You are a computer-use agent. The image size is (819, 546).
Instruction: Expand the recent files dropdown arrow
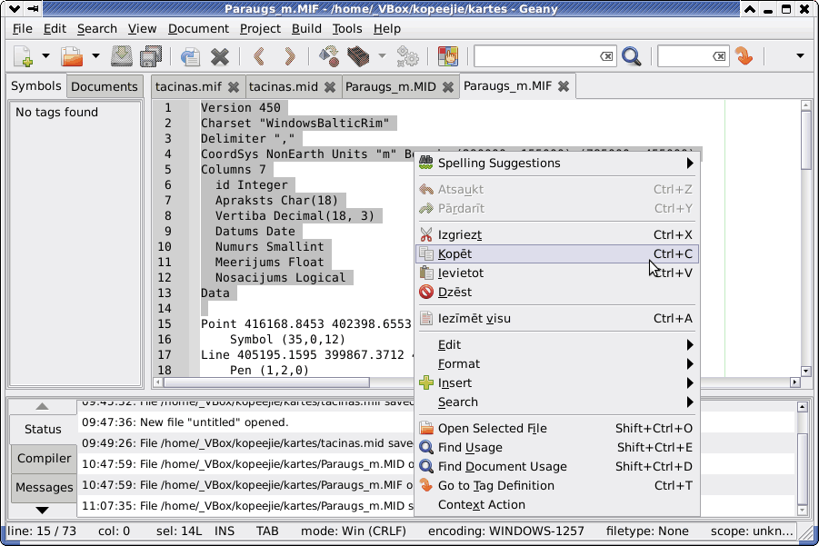coord(95,55)
